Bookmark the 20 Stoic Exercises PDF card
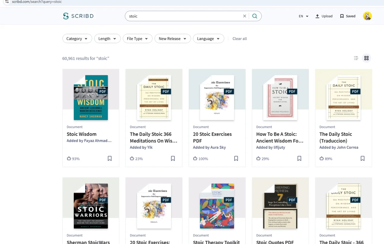 pos(236,158)
